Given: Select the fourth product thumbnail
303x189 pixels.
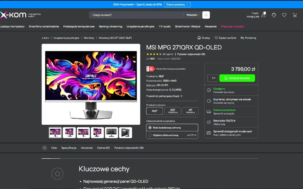Looking at the screenshot, I should click(x=98, y=133).
